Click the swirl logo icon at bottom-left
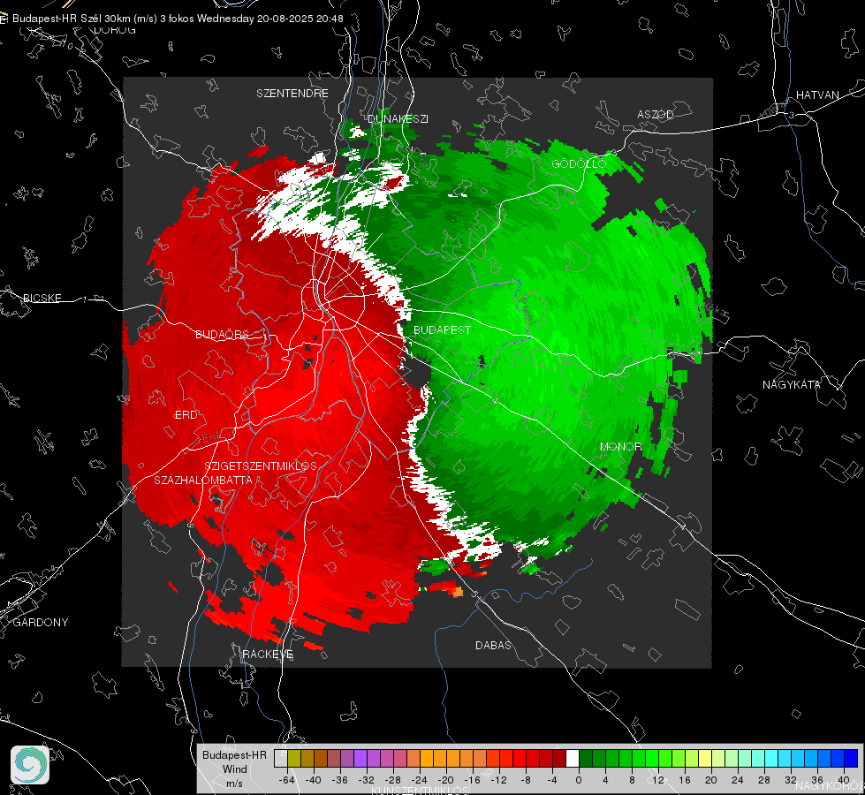 [x=30, y=765]
